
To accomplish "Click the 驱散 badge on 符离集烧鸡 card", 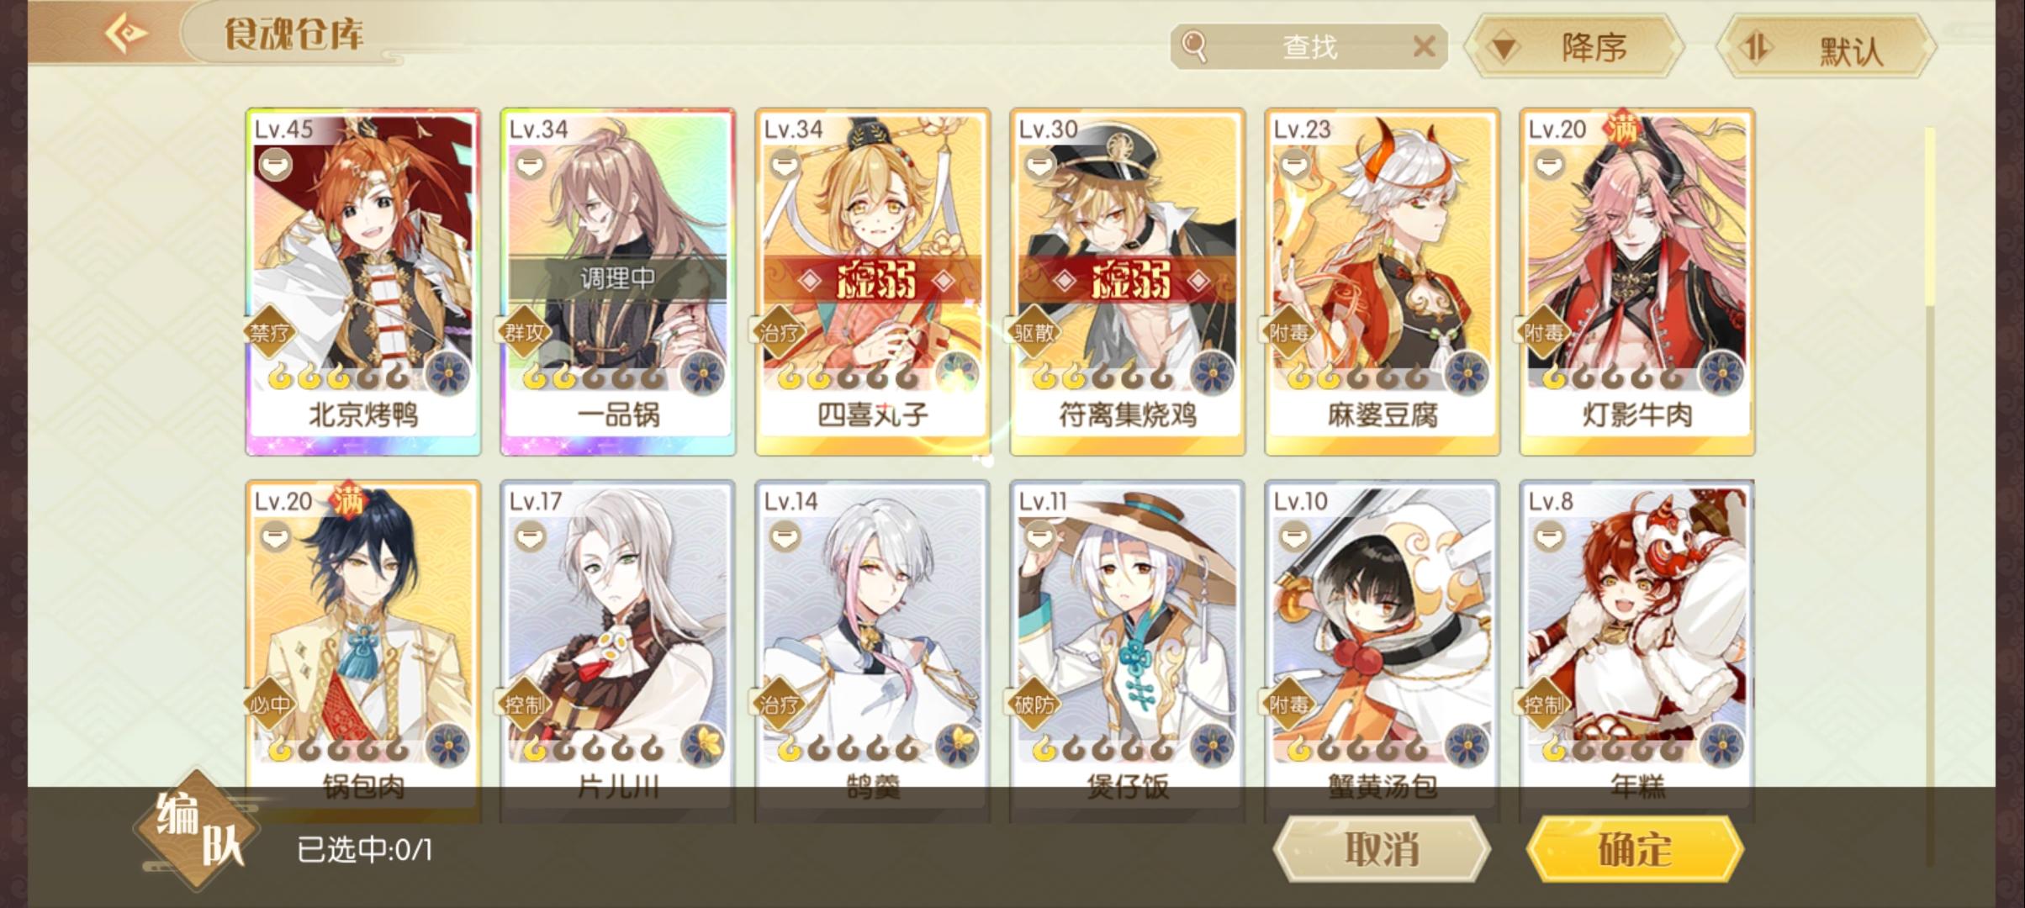I will pos(1034,333).
